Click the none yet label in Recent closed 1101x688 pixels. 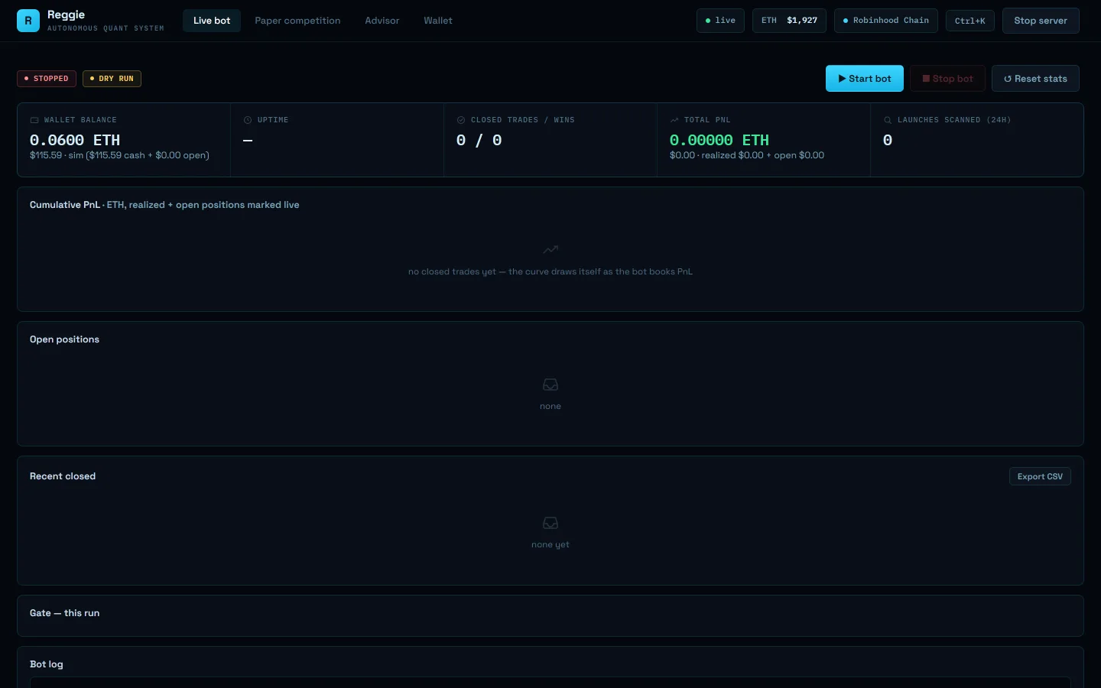coord(550,544)
